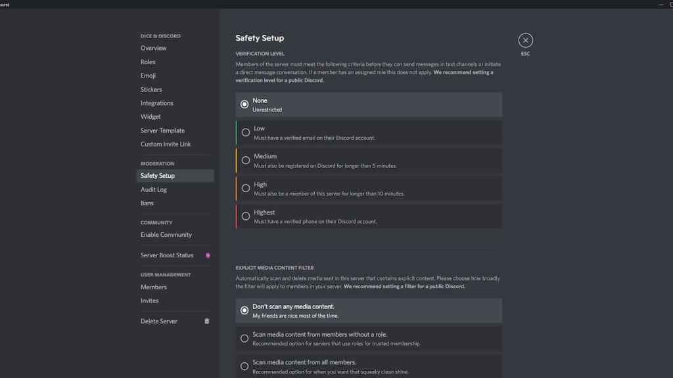Click the Delete Server trash icon
This screenshot has width=673, height=378.
click(x=207, y=321)
